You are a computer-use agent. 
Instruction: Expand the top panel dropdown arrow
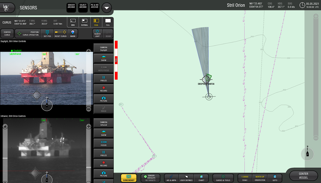coord(106,7)
